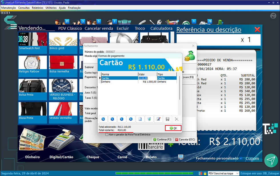Open the Calculadora option
This screenshot has width=280, height=176.
coord(161,28)
